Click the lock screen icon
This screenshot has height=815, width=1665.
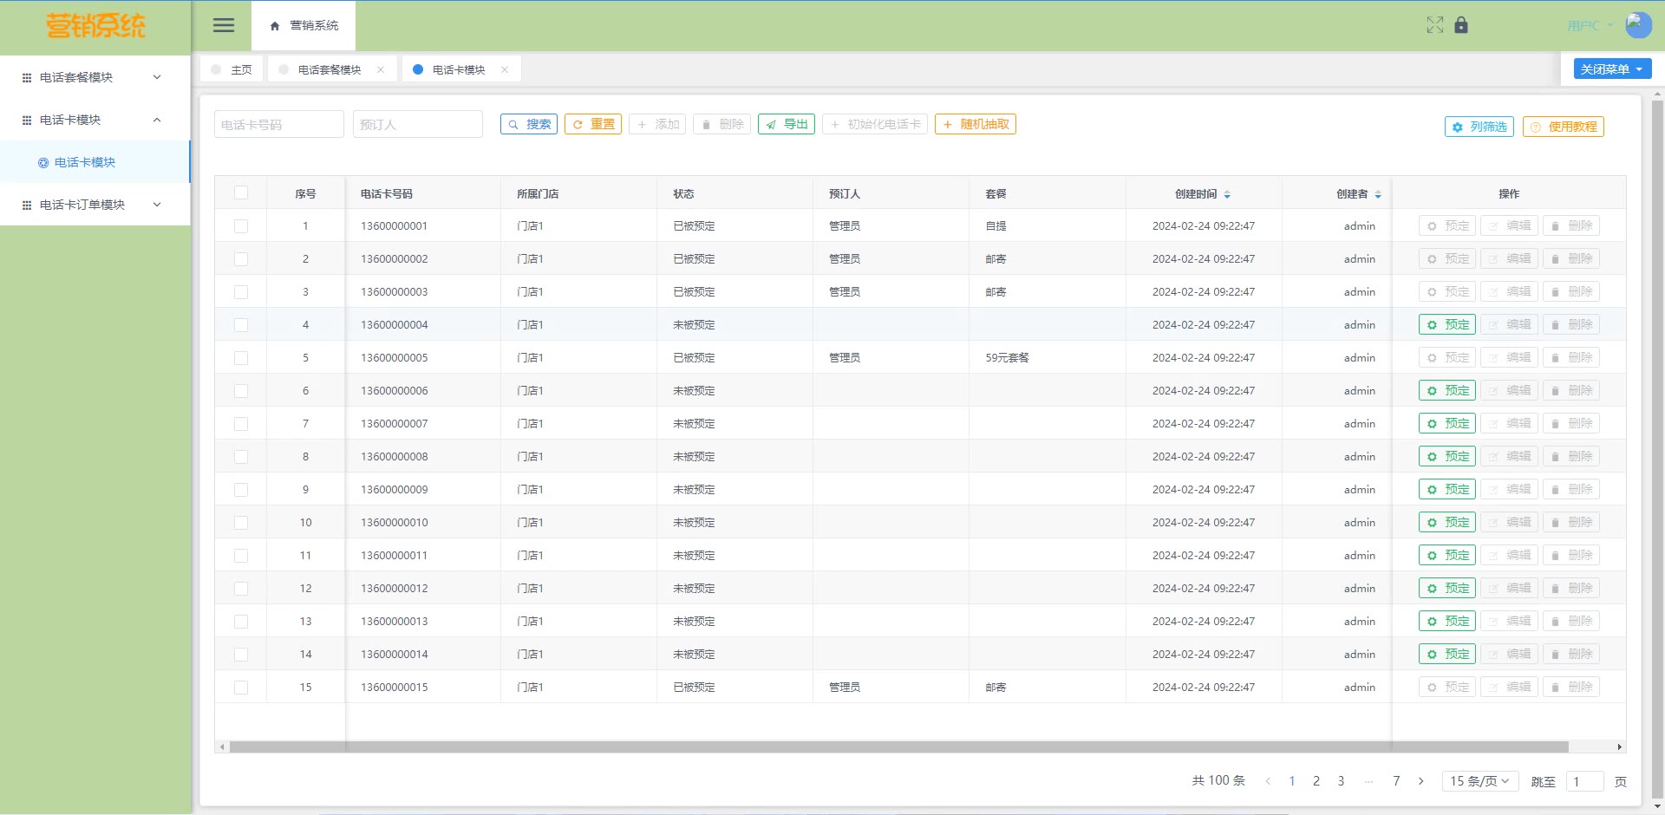1461,25
